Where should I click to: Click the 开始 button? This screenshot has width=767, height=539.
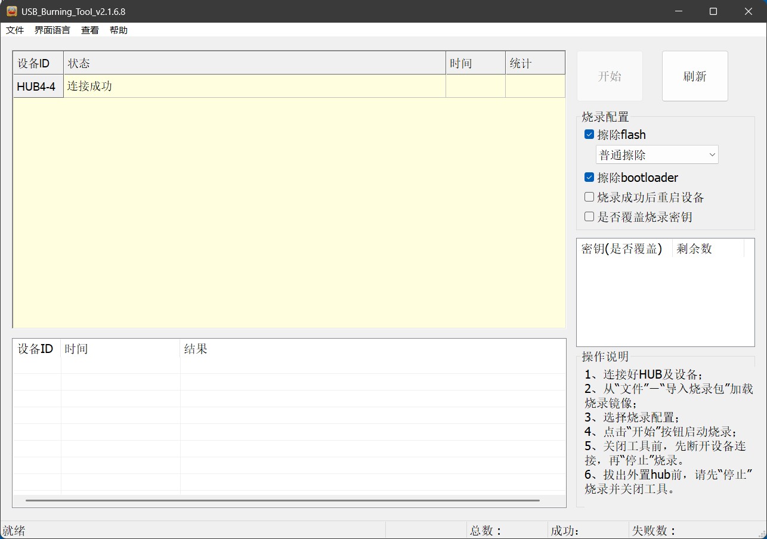pyautogui.click(x=610, y=76)
